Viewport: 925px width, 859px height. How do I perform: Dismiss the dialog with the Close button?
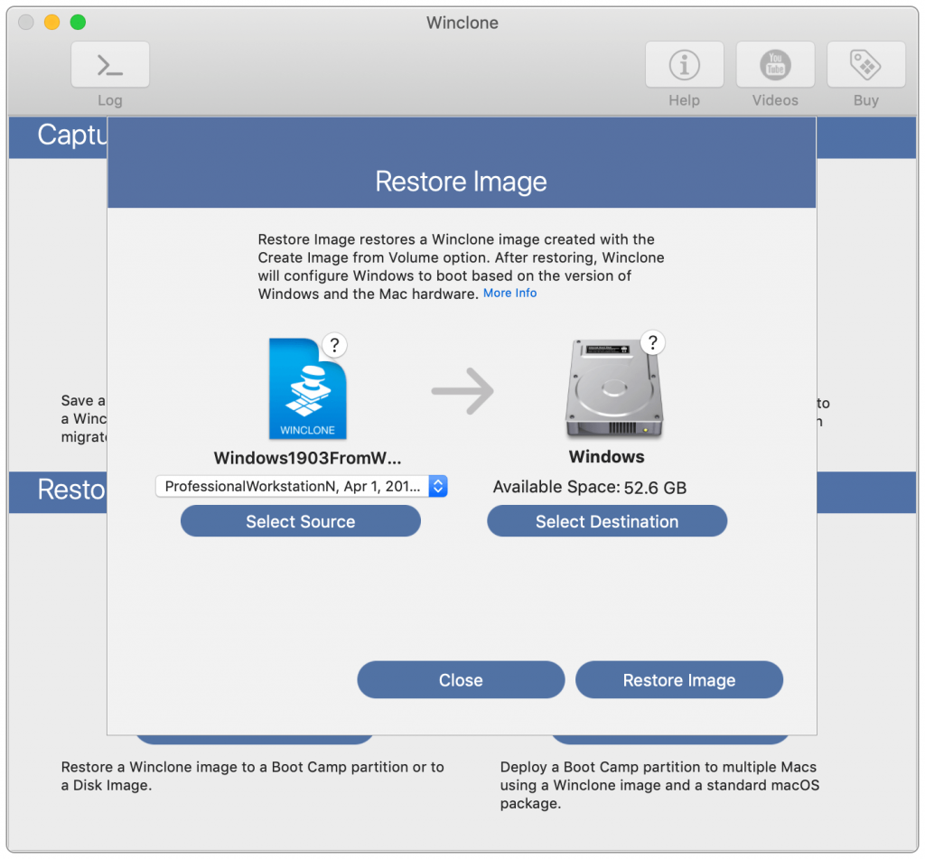[x=461, y=680]
